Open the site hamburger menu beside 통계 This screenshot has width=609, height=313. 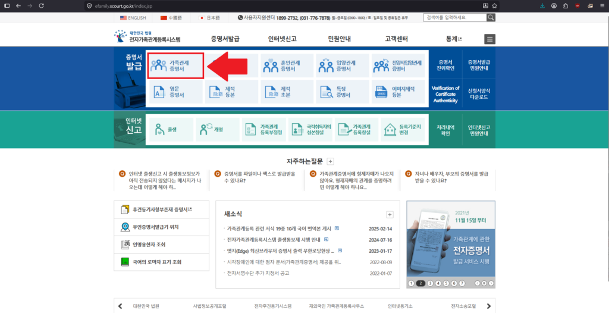tap(490, 39)
